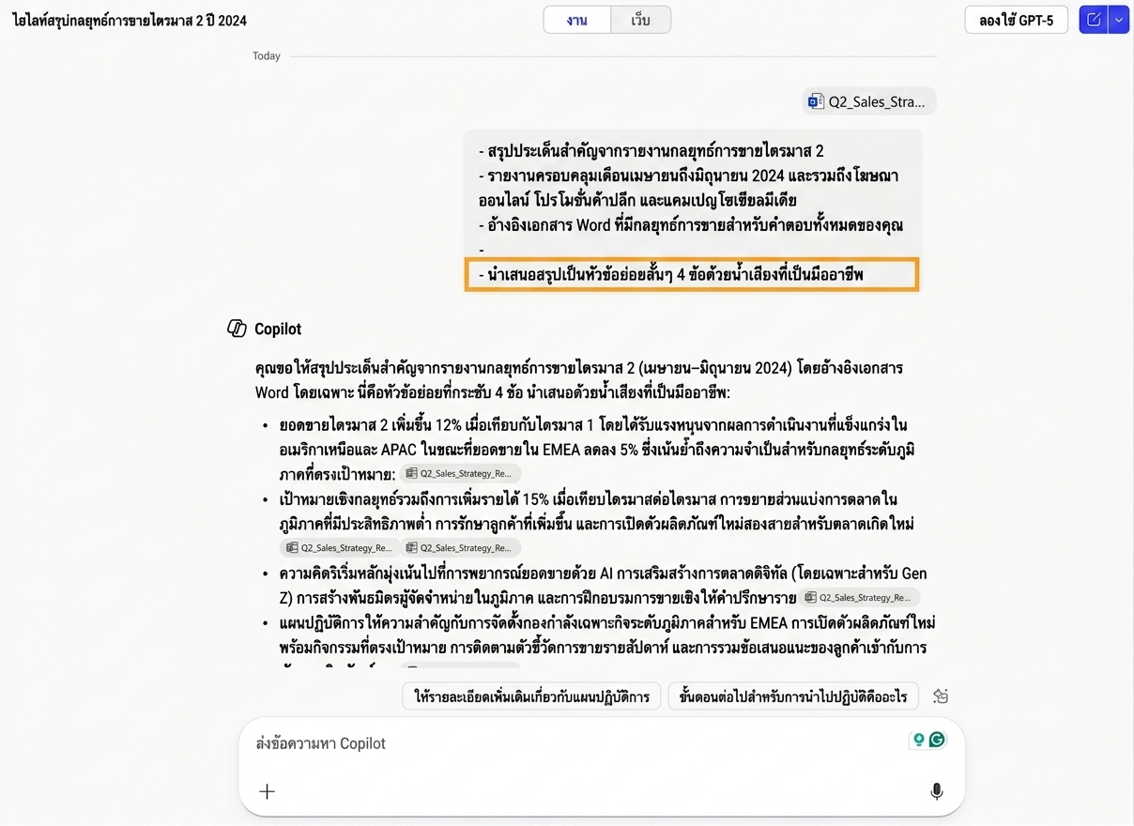Open first citation chip under second bullet
The height and width of the screenshot is (826, 1134).
tap(339, 547)
